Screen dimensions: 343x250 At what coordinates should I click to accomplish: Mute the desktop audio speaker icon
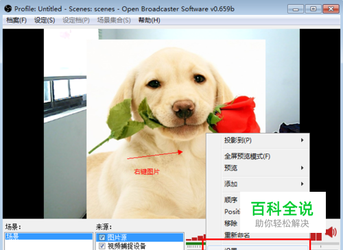[331, 232]
